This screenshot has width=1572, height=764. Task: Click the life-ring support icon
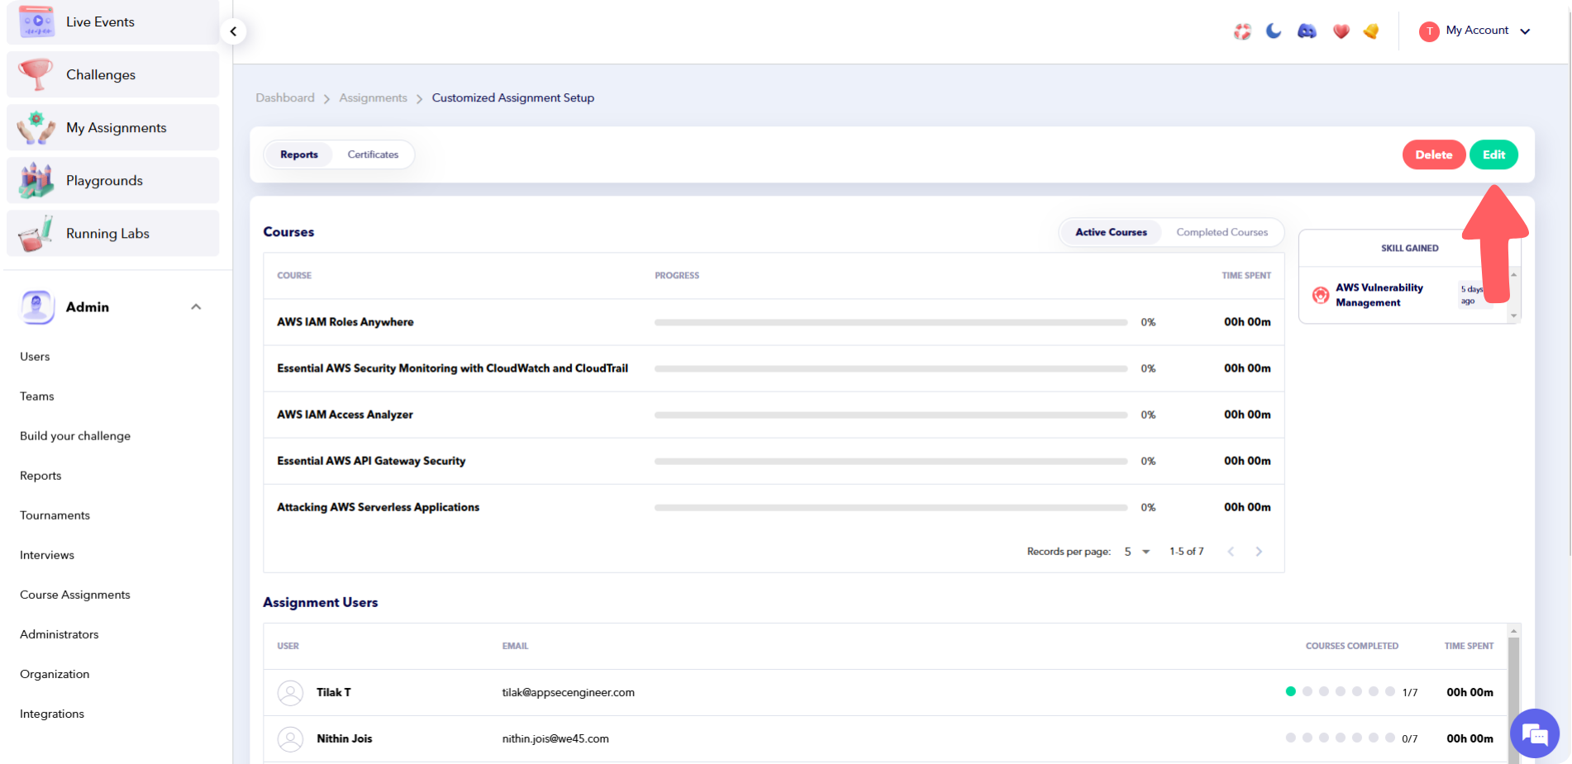1241,31
